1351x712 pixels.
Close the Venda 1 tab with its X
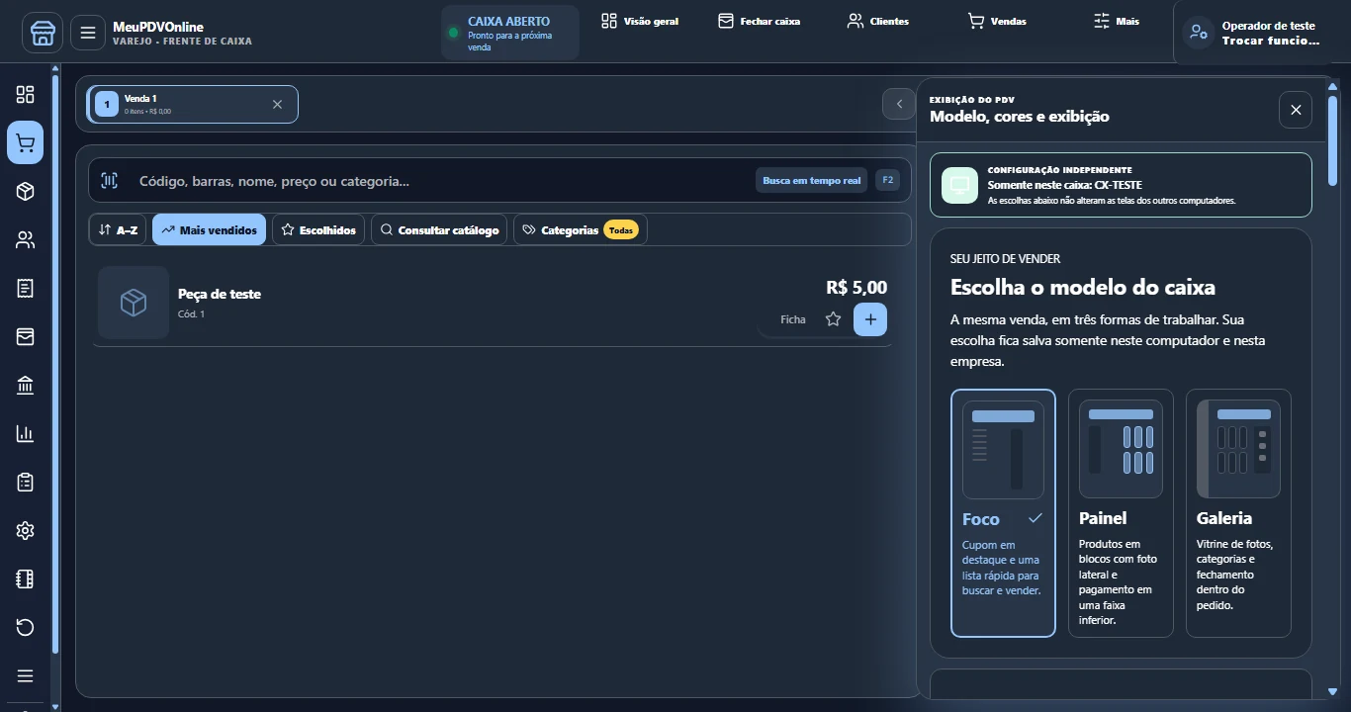click(277, 104)
